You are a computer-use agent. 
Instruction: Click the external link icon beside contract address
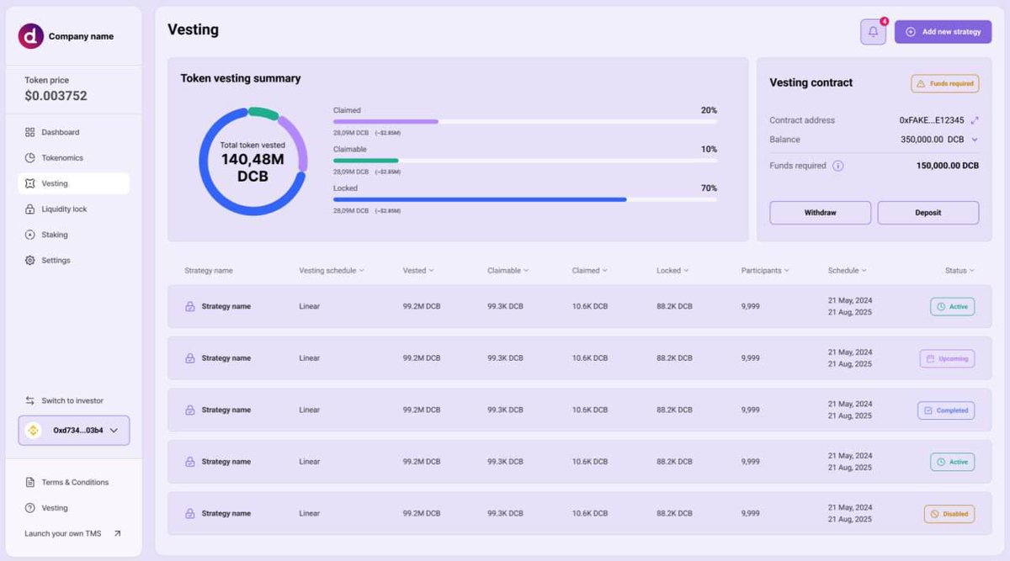pyautogui.click(x=975, y=119)
